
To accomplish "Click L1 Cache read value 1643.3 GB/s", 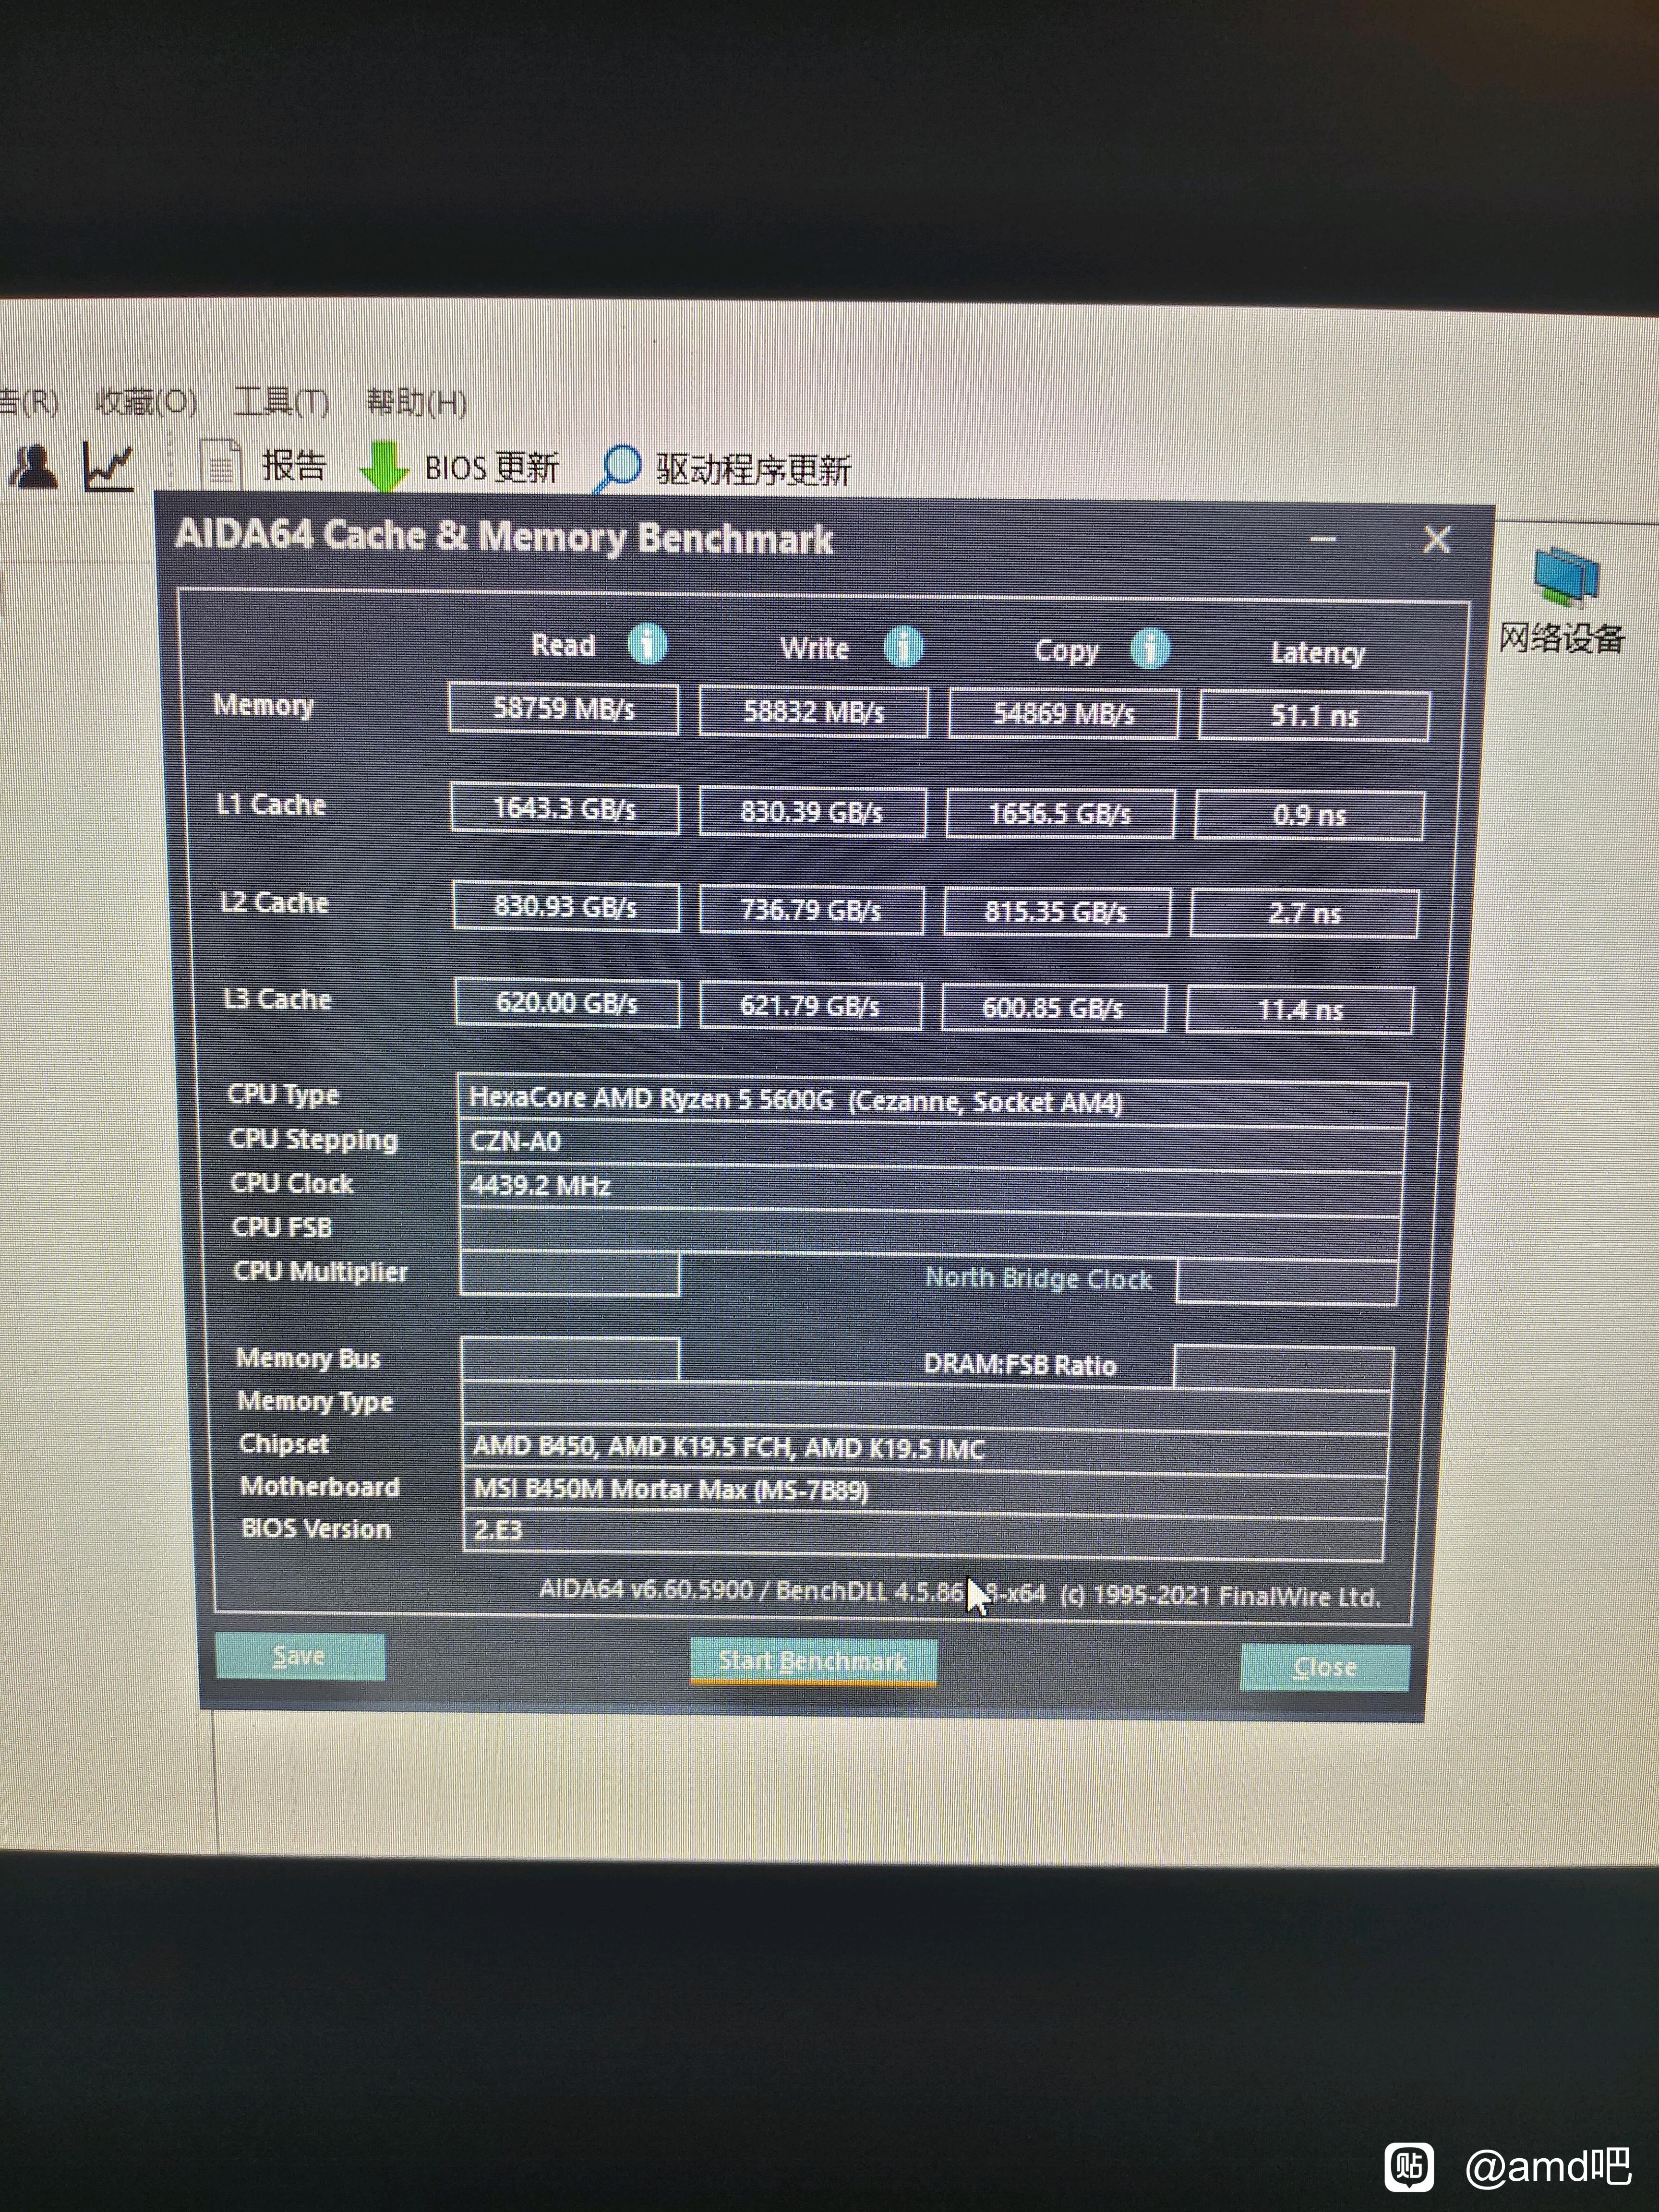I will [565, 808].
